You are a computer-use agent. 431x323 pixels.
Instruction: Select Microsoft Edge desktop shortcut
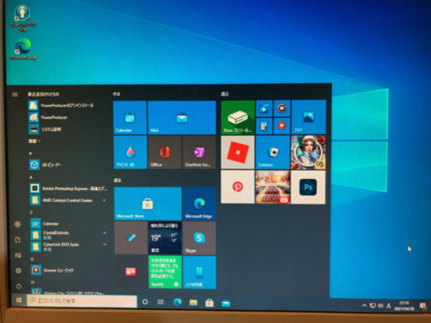click(23, 50)
